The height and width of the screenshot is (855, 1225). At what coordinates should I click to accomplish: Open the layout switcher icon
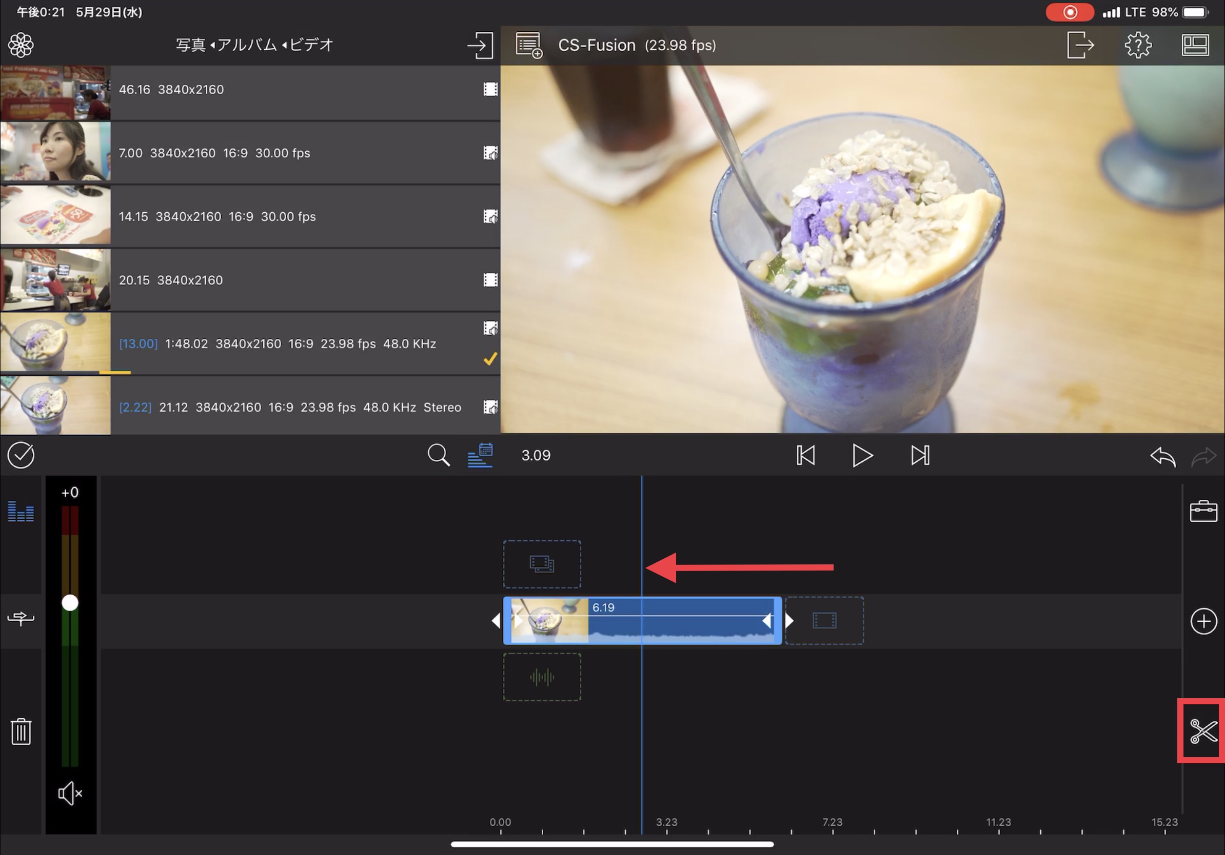coord(1195,45)
